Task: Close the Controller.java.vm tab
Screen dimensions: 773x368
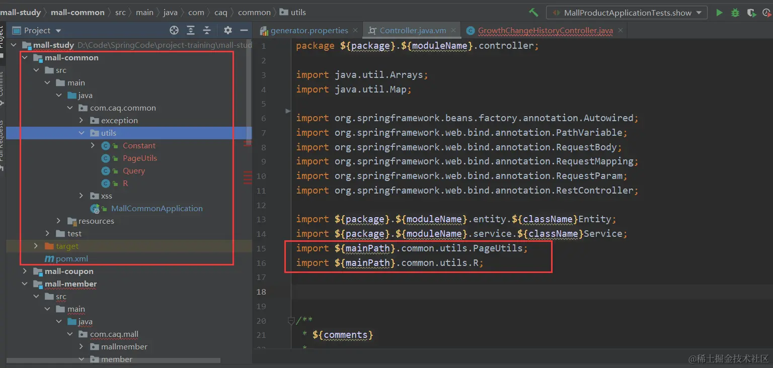Action: pyautogui.click(x=453, y=31)
